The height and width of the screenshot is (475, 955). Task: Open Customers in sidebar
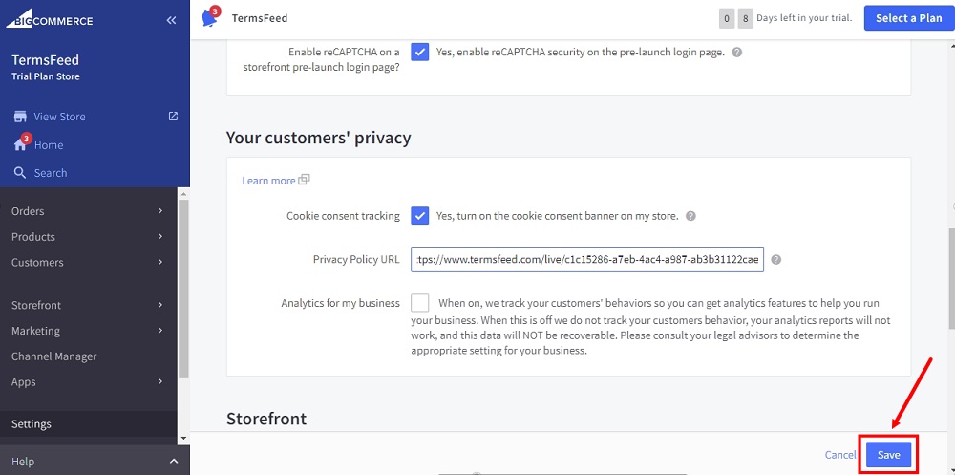(x=37, y=262)
